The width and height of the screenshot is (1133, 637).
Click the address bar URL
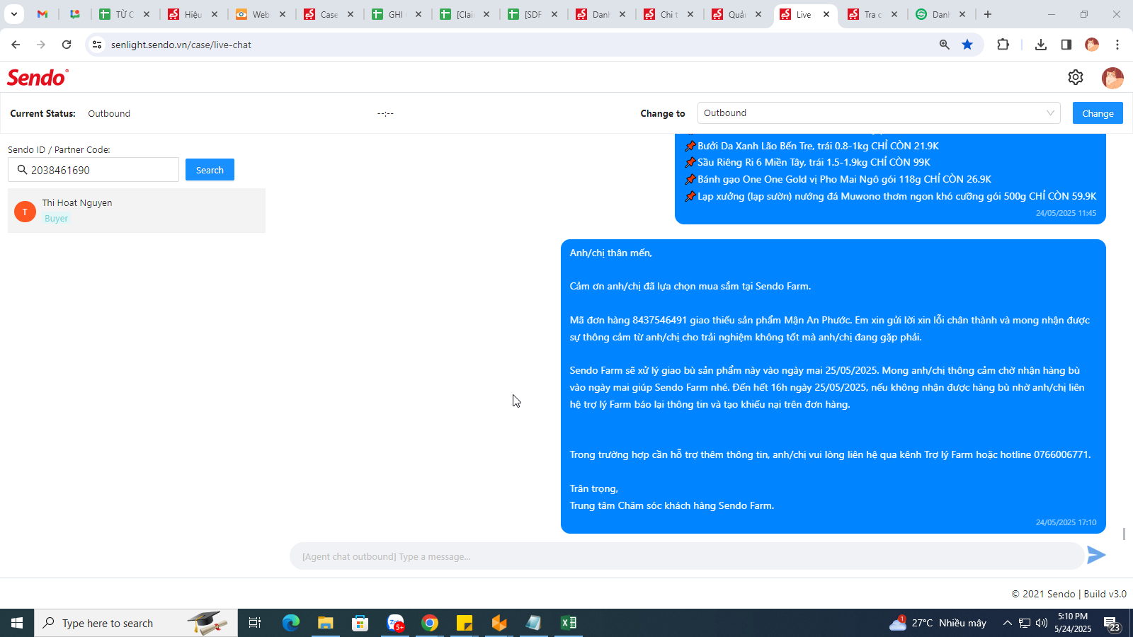coord(181,45)
